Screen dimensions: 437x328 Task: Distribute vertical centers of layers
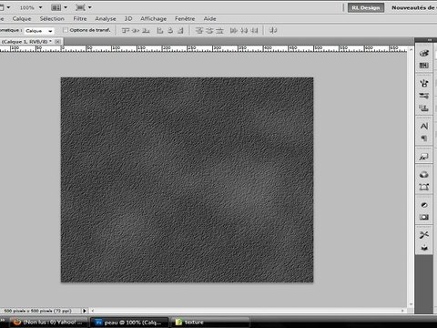[209, 30]
